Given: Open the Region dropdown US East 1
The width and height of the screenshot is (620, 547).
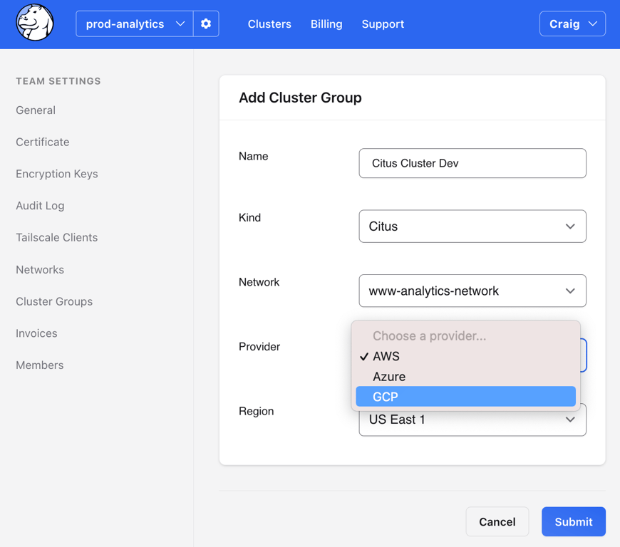Looking at the screenshot, I should tap(472, 420).
